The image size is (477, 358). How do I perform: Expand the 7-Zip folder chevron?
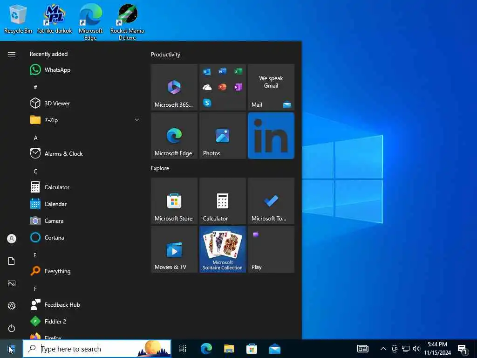137,120
